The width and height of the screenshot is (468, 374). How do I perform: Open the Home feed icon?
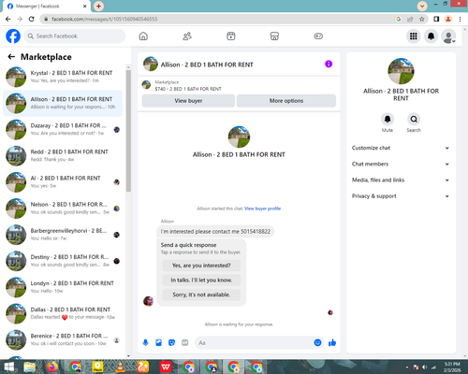[143, 36]
